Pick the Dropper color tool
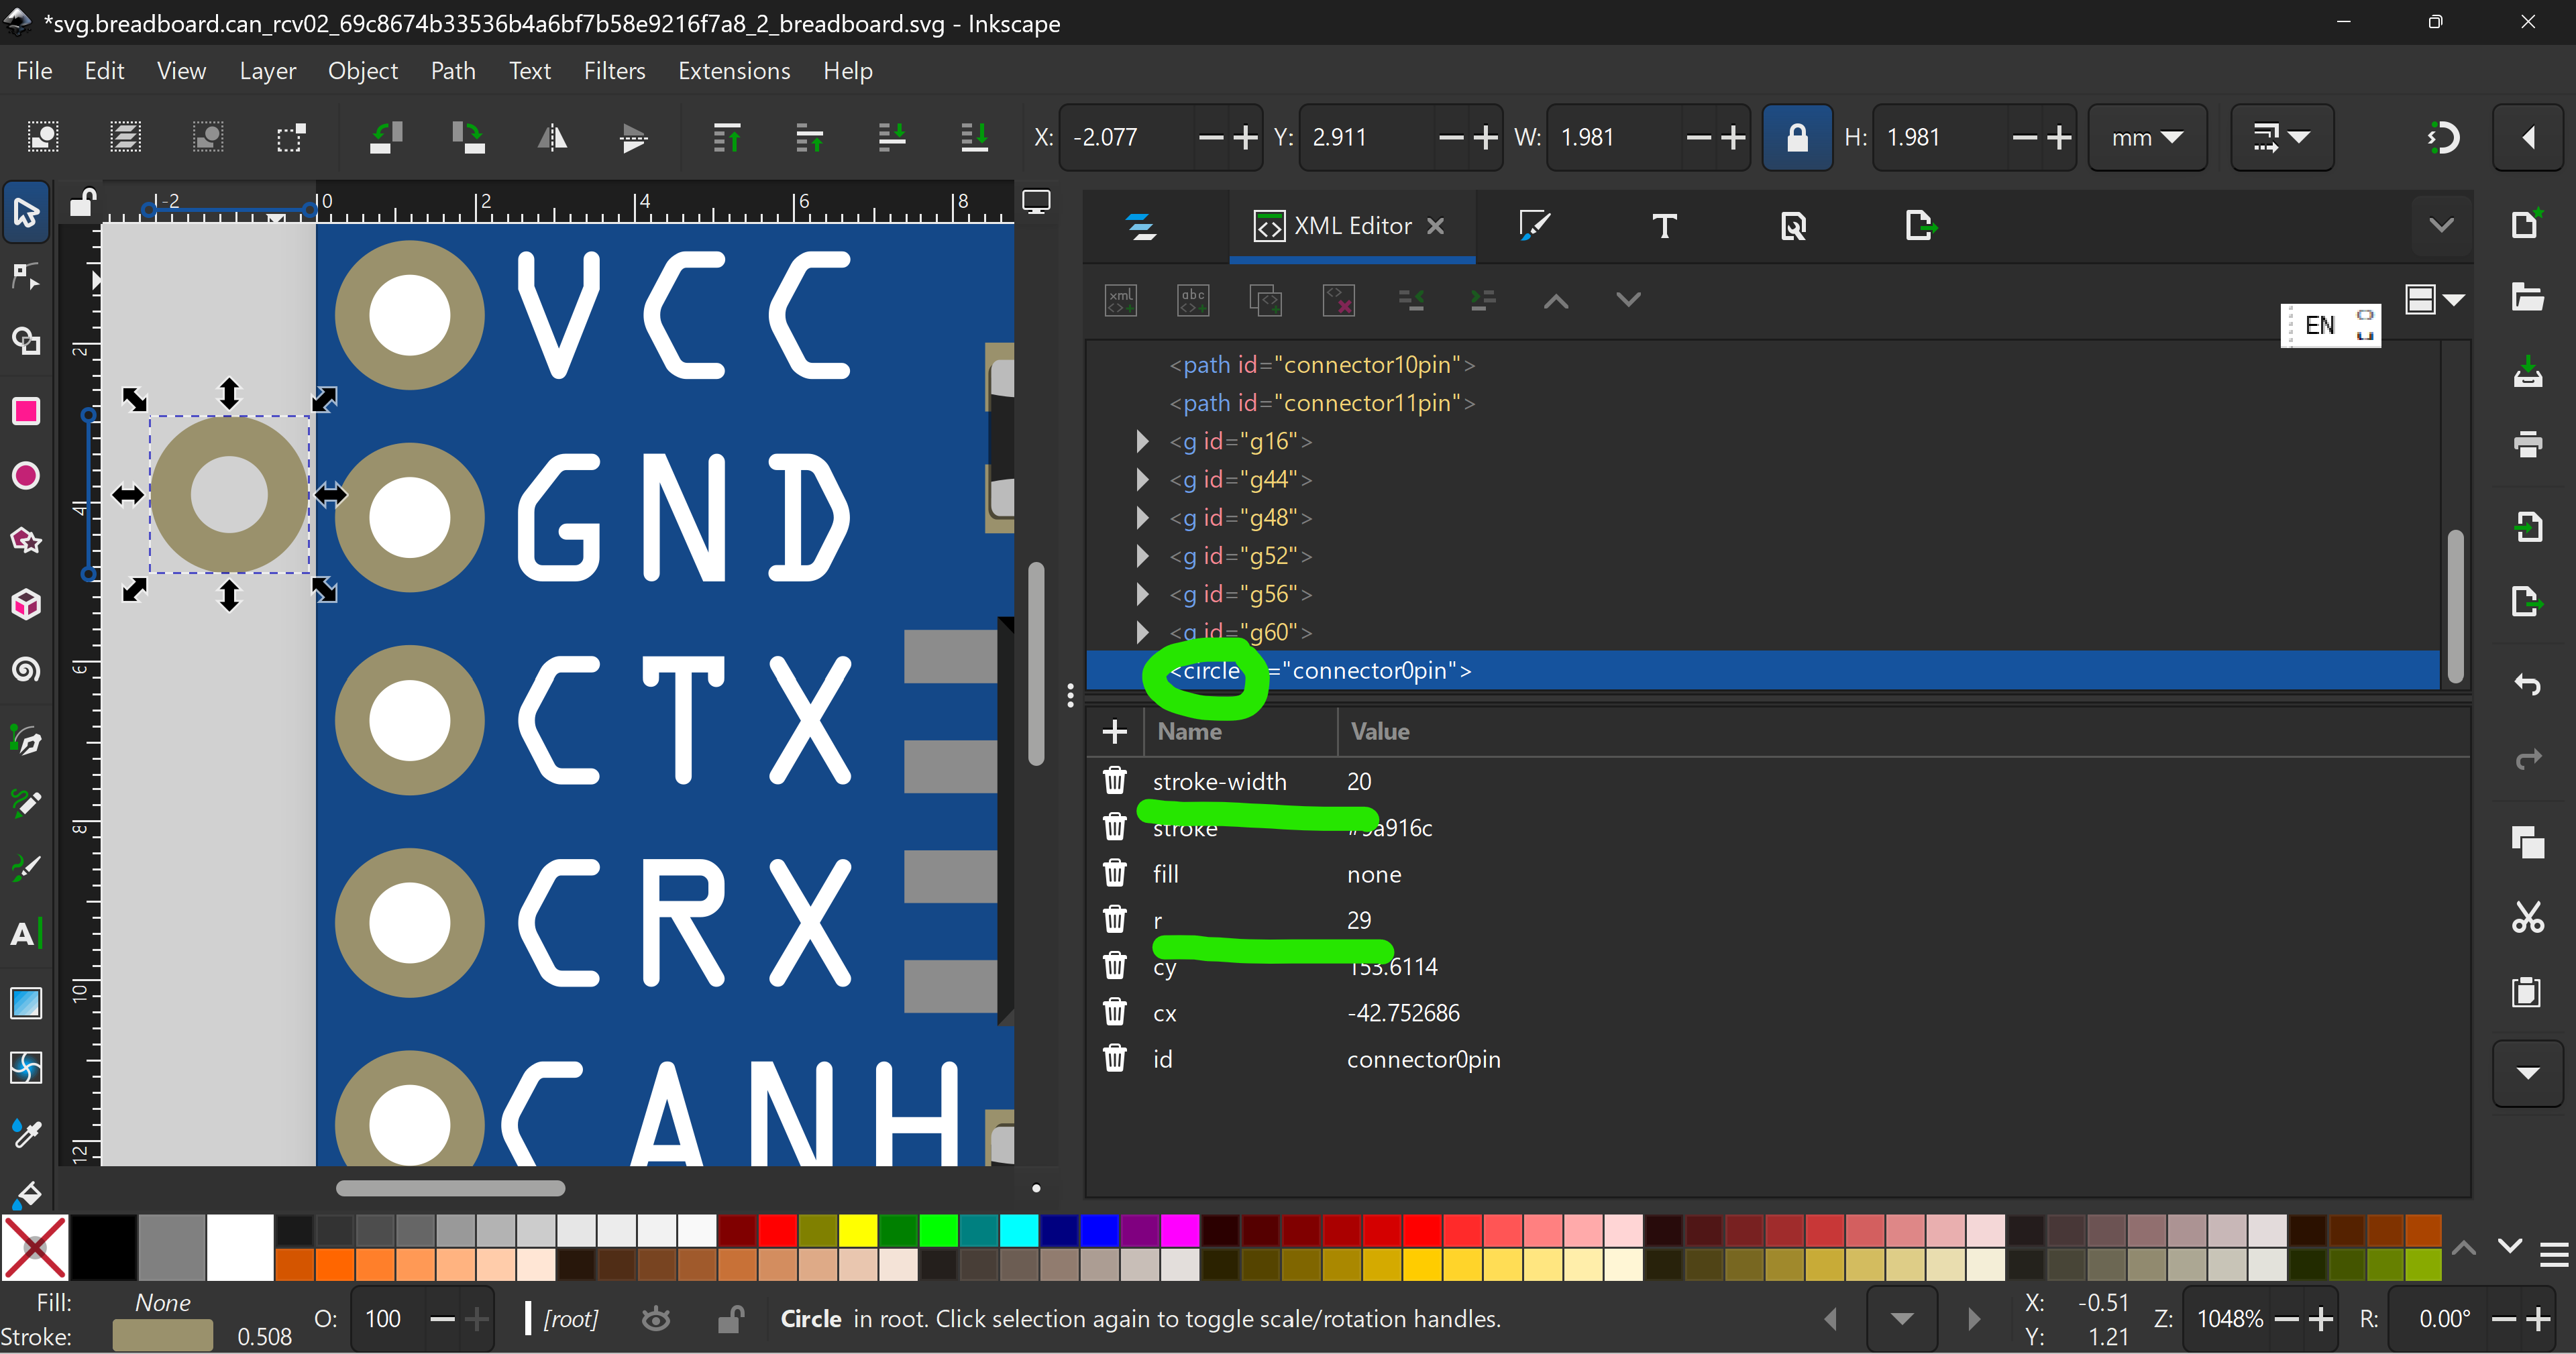 pyautogui.click(x=26, y=1133)
